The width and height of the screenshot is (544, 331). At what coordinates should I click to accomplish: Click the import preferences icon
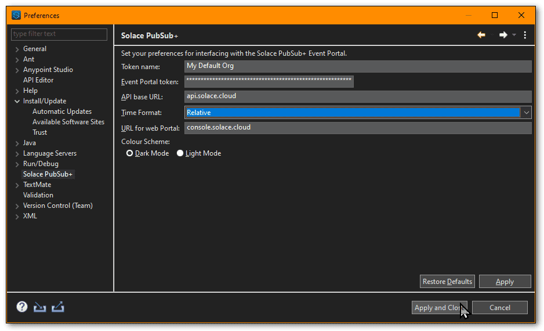pyautogui.click(x=39, y=307)
